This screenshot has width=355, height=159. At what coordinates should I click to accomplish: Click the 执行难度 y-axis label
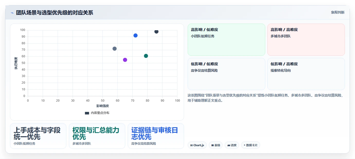pyautogui.click(x=16, y=63)
